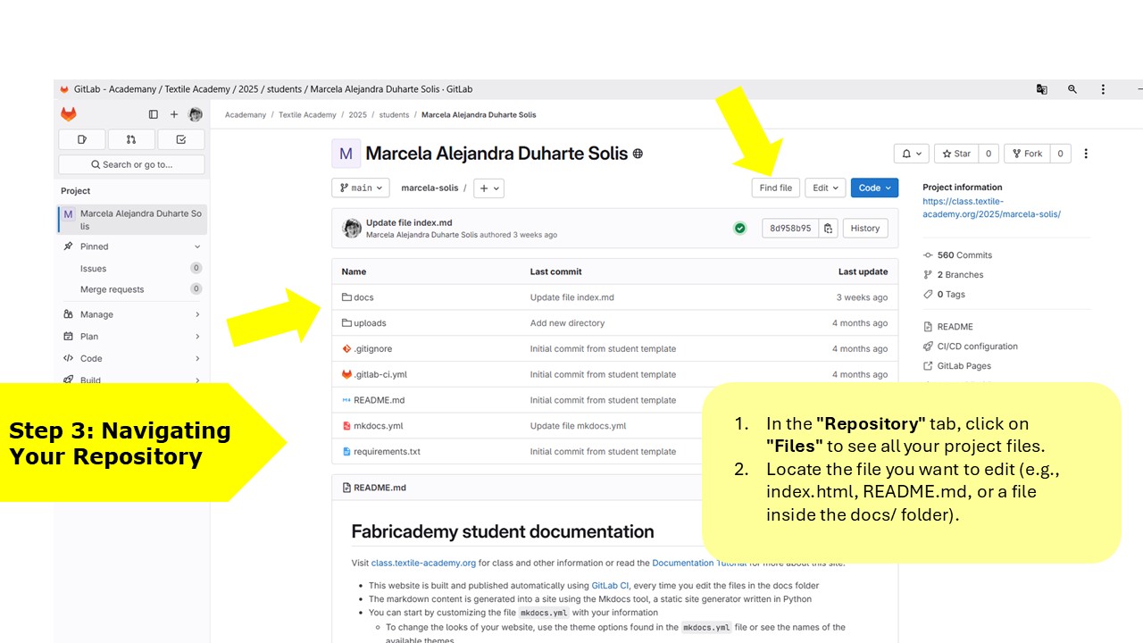Open the user avatar menu in the sidebar
1143x643 pixels.
196,114
